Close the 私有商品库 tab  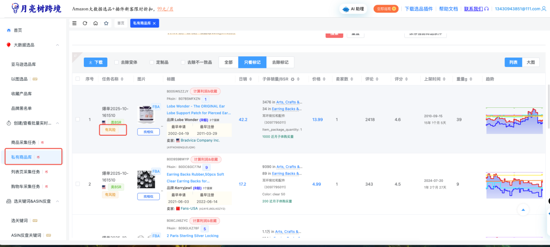point(154,23)
